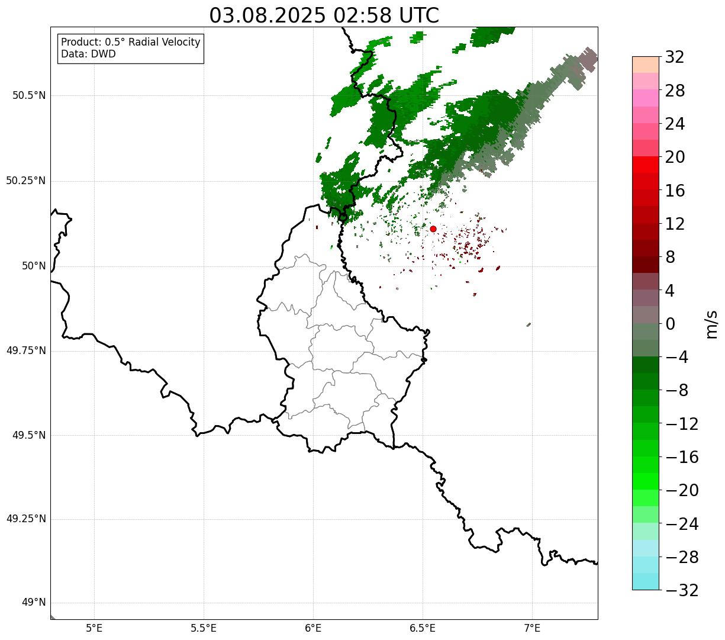This screenshot has height=640, width=725.
Task: Click the 50.5°N latitude label
Action: 28,95
